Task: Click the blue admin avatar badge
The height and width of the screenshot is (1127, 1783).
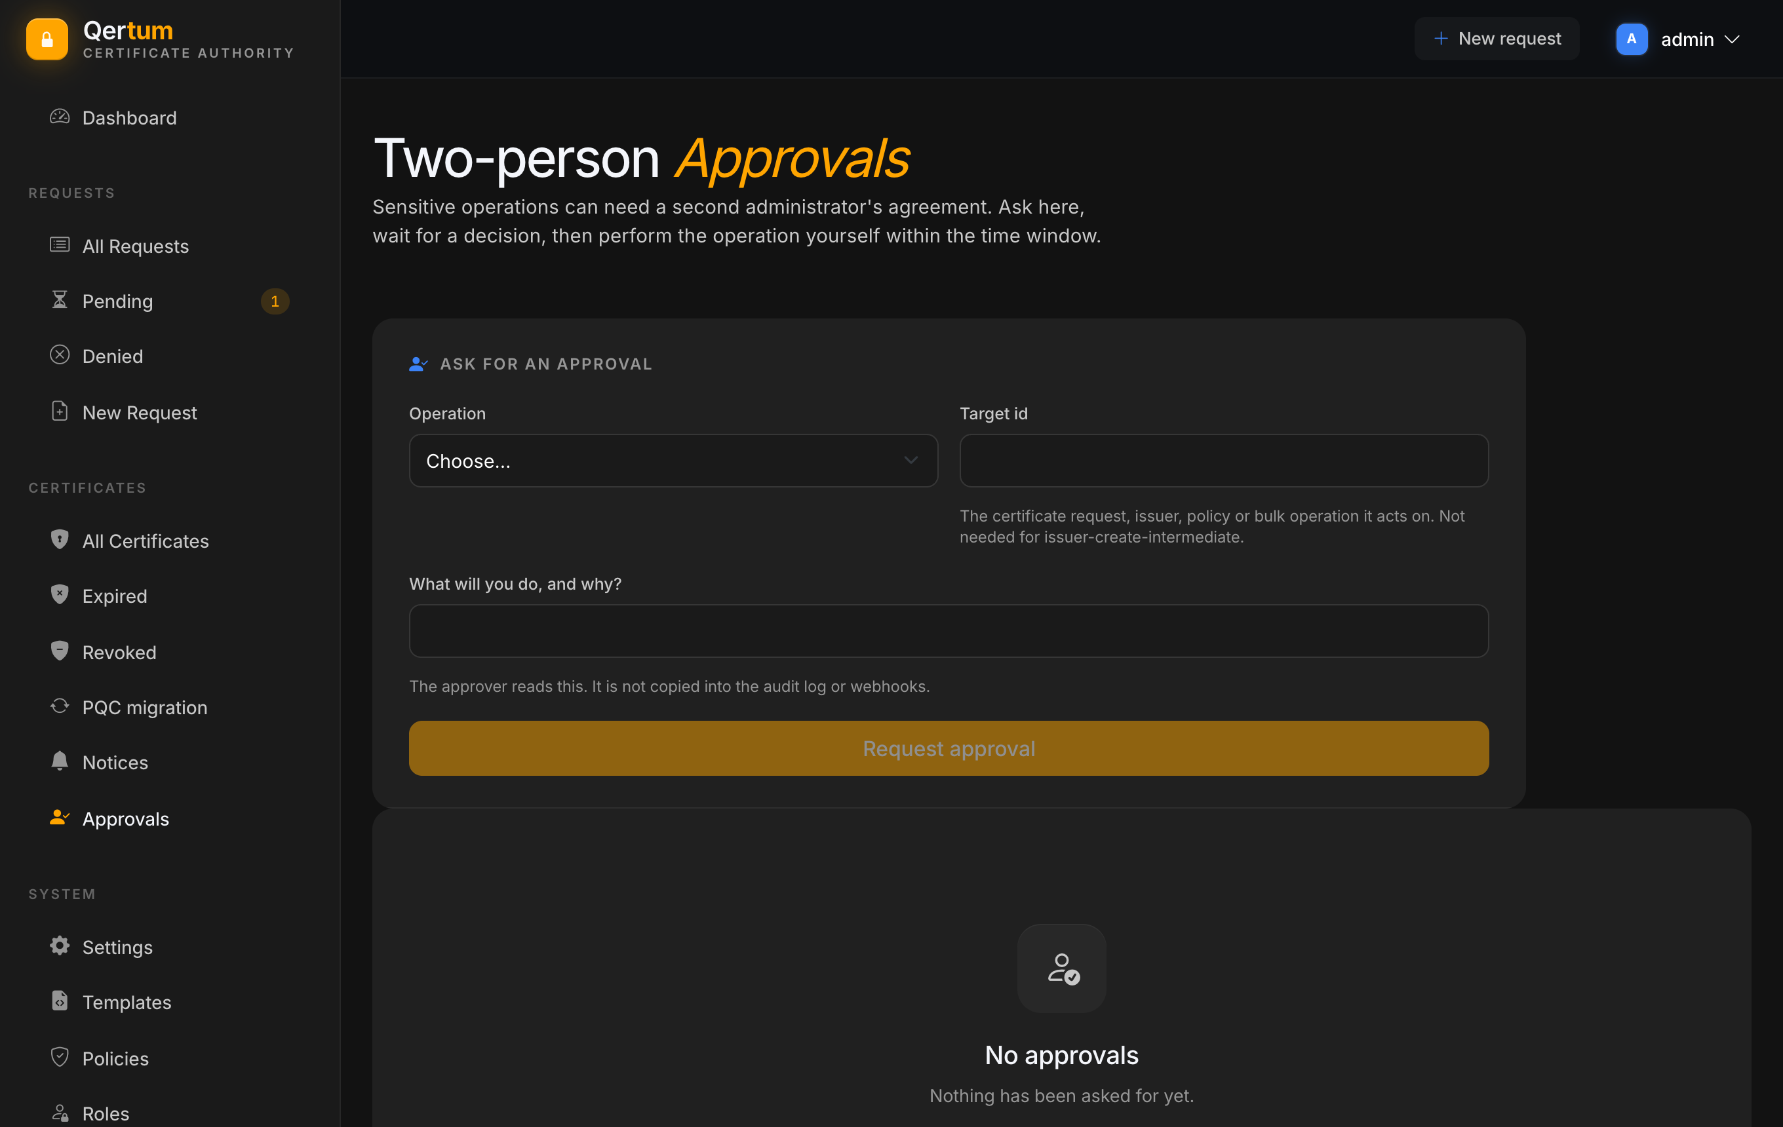Action: (1632, 39)
